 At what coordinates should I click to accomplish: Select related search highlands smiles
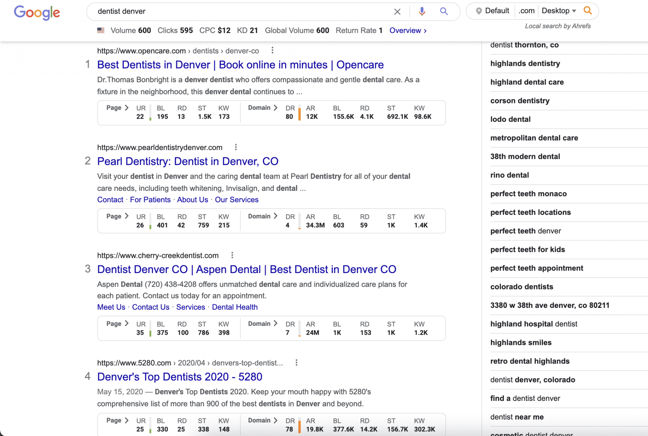pyautogui.click(x=521, y=343)
